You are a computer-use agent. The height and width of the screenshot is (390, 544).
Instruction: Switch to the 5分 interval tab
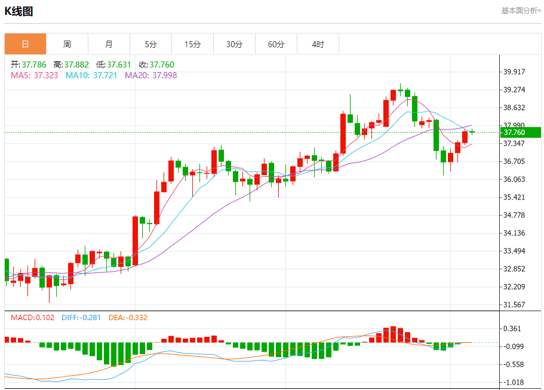(150, 44)
